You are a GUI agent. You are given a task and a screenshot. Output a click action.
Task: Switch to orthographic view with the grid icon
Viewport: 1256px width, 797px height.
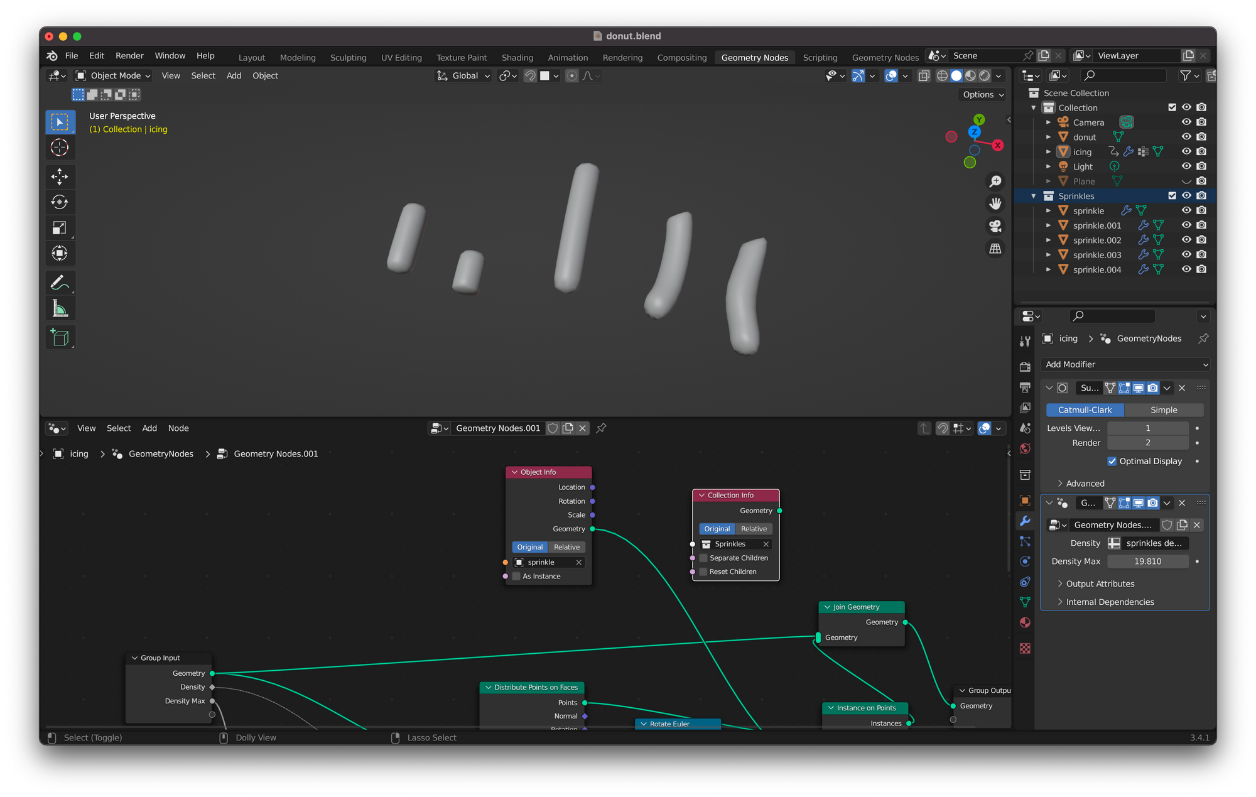[x=995, y=249]
